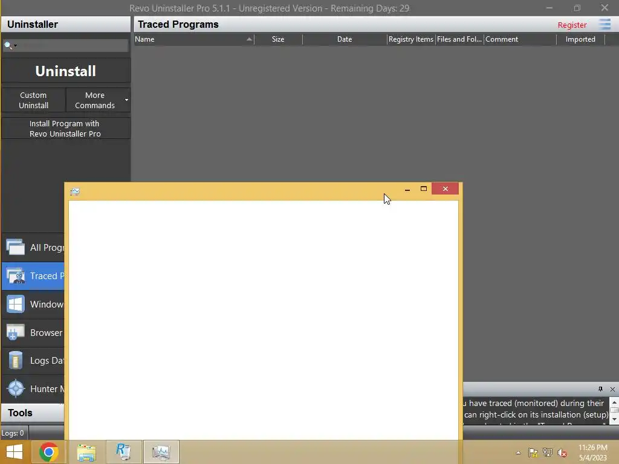Open the Windows Apps sidebar icon

(x=15, y=304)
